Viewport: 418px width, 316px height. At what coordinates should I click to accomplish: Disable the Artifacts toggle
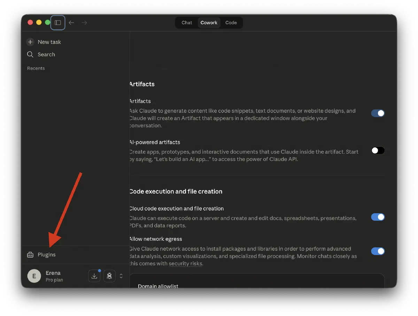(378, 113)
